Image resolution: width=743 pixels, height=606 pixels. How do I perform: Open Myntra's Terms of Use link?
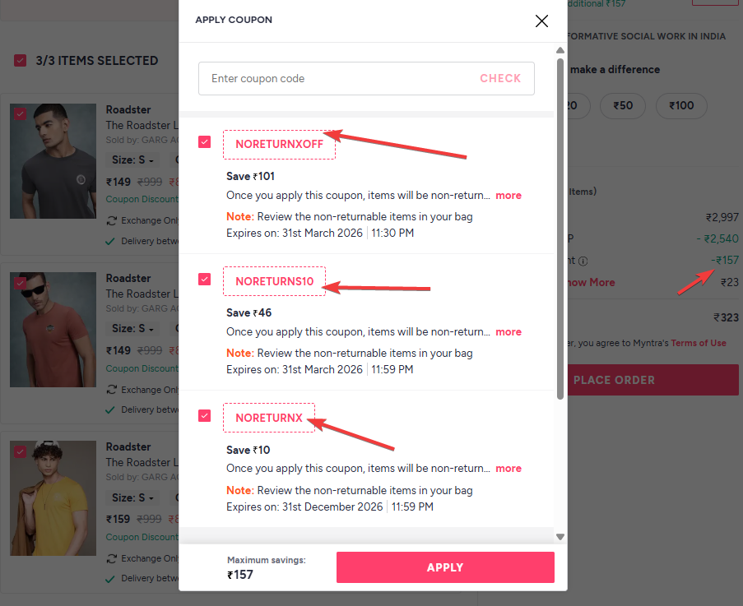click(698, 343)
